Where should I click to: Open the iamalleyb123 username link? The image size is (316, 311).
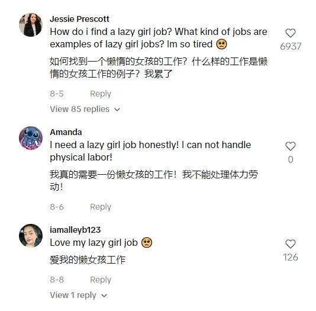click(x=75, y=230)
